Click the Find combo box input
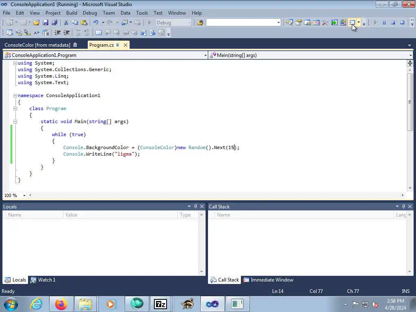The width and height of the screenshot is (416, 312). pos(243,23)
